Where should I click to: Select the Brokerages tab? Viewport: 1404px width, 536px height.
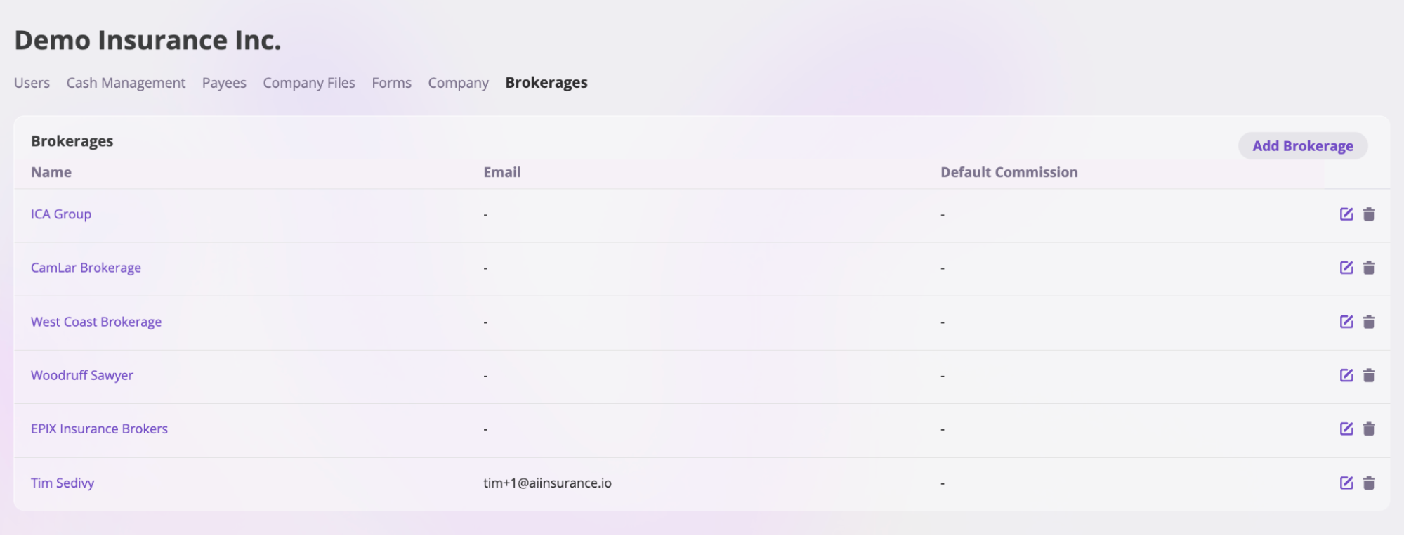(546, 83)
